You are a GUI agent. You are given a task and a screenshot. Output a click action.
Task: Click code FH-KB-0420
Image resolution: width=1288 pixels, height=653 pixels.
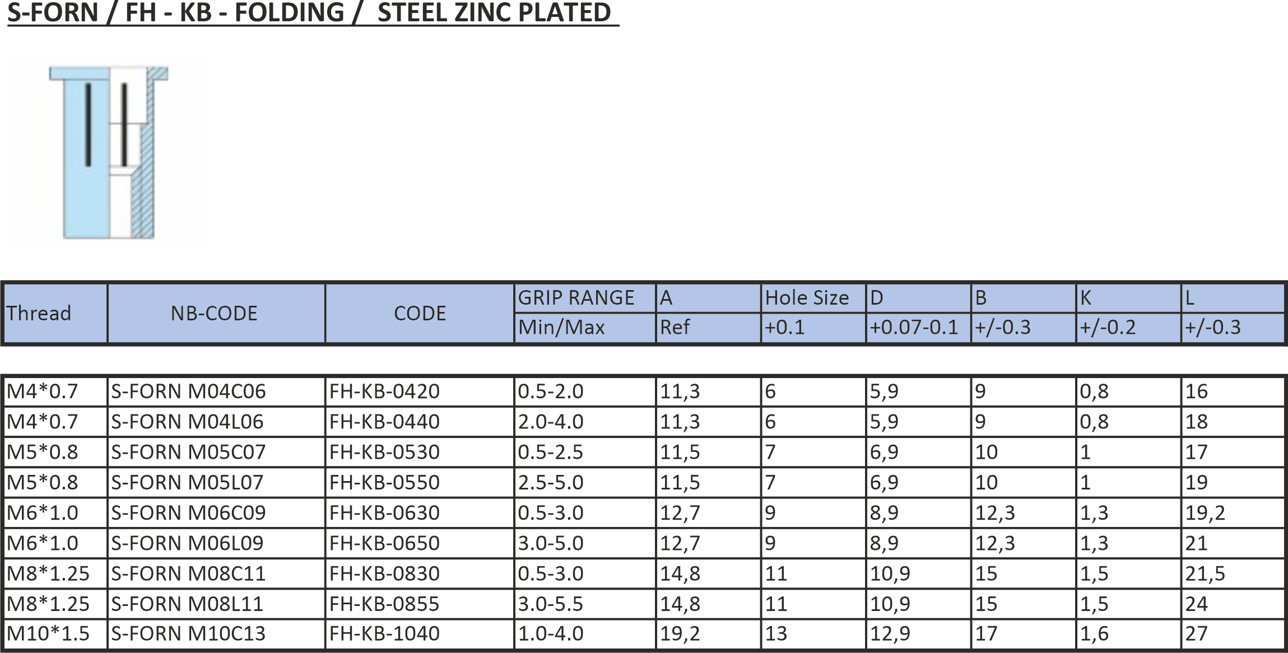[420, 391]
